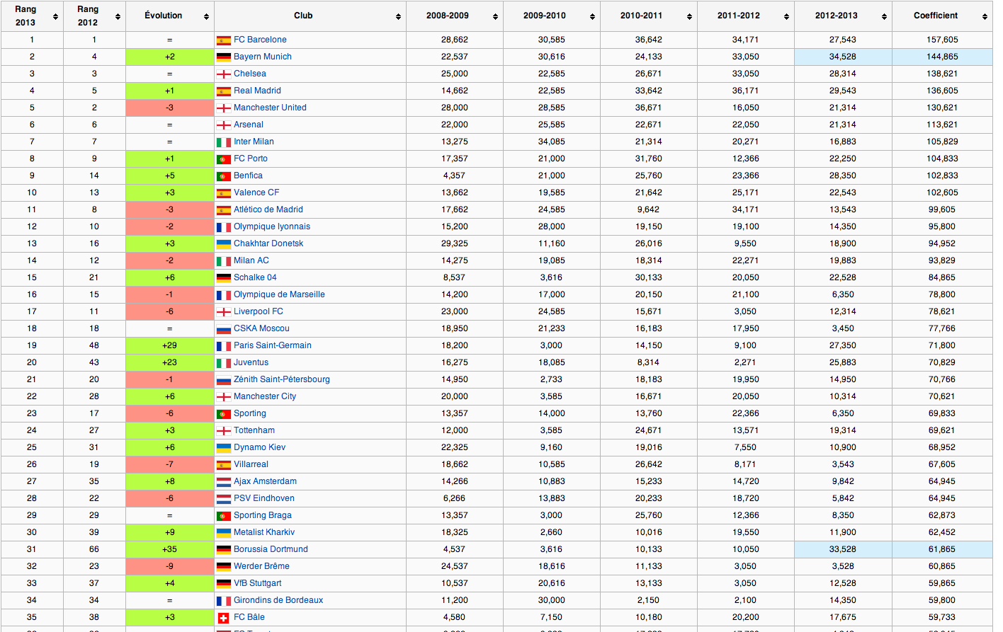Click the red -7 evolution cell
Screen dimensions: 1003x632
[170, 464]
